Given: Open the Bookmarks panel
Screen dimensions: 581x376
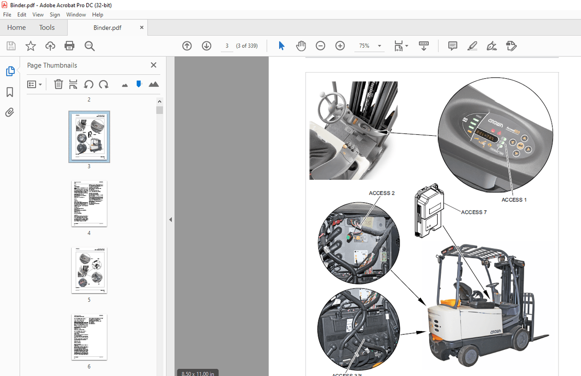Looking at the screenshot, I should [x=10, y=92].
